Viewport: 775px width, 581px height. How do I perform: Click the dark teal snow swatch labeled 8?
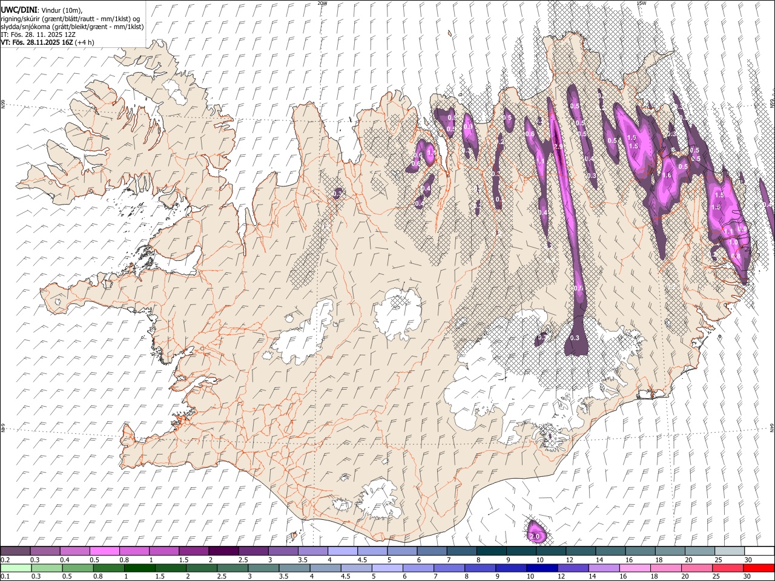tap(491, 551)
